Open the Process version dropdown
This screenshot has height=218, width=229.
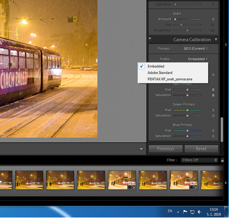click(x=195, y=48)
